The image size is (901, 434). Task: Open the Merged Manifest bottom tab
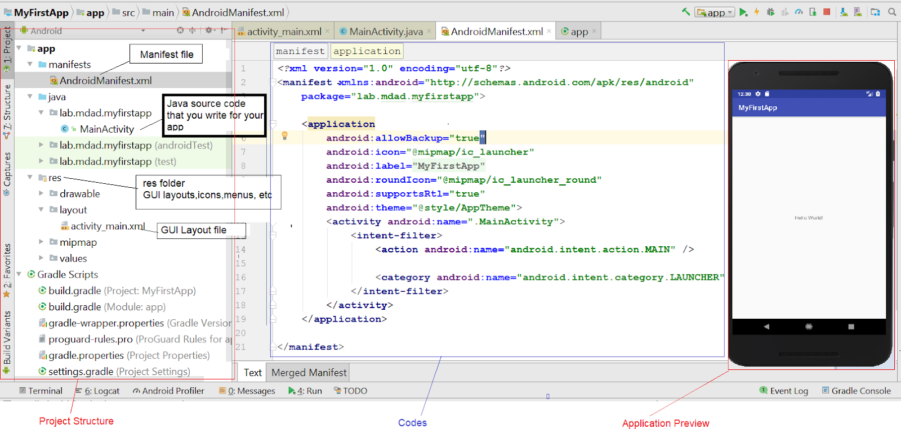[309, 373]
